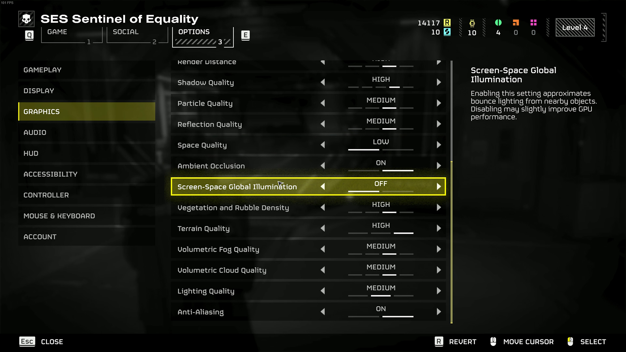Image resolution: width=626 pixels, height=352 pixels.
Task: Drag the Space Quality slider left
Action: click(323, 145)
